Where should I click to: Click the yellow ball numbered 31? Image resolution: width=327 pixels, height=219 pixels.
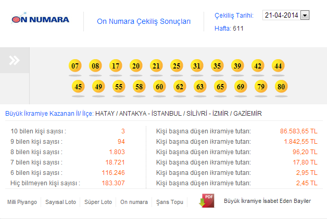(197, 66)
